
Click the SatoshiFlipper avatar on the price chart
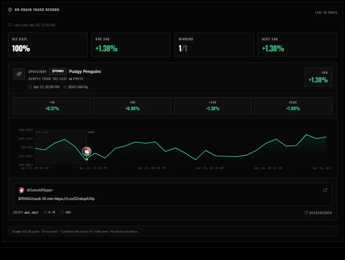click(87, 151)
